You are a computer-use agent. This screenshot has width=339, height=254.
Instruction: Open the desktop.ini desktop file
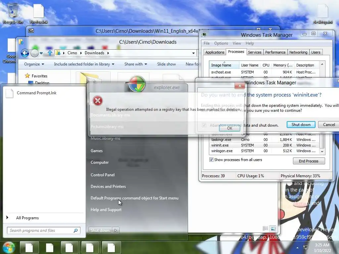tap(322, 13)
